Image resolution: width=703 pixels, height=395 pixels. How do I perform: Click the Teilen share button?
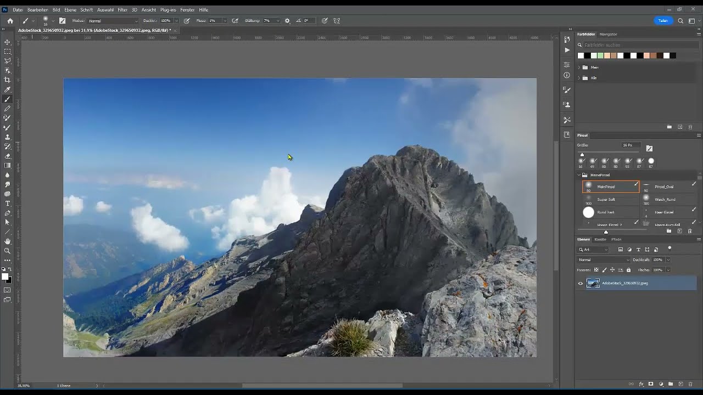[x=663, y=21]
